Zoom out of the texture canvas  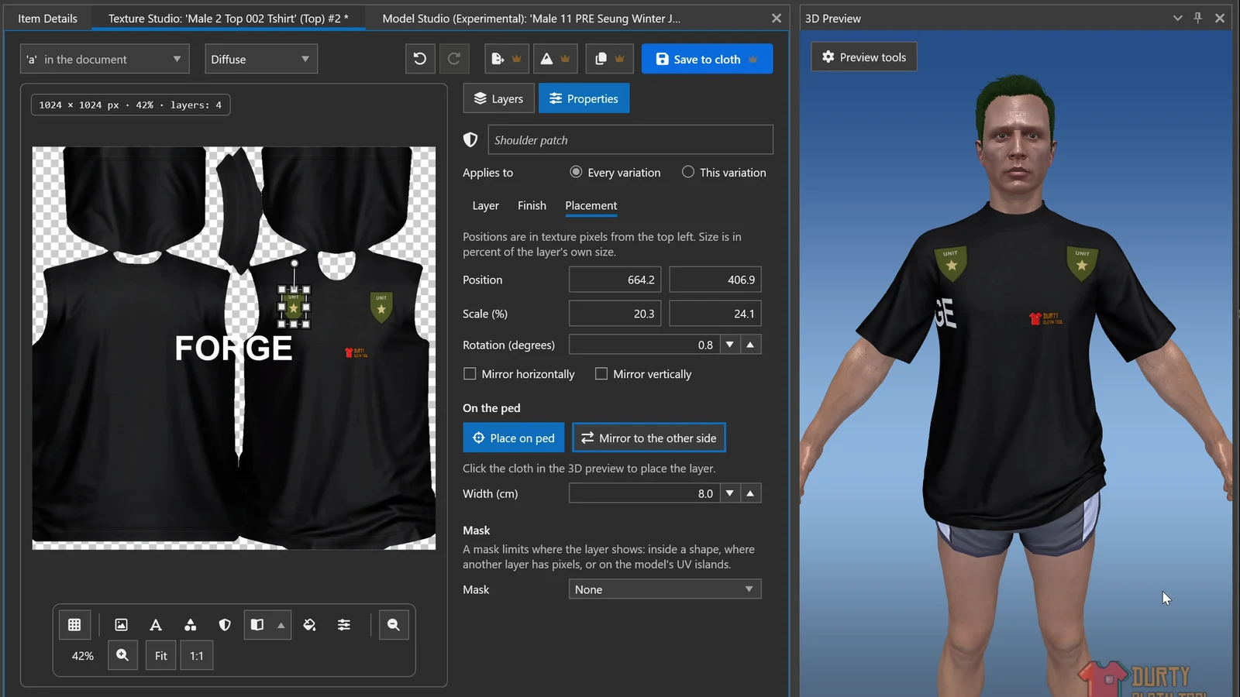[x=394, y=625]
